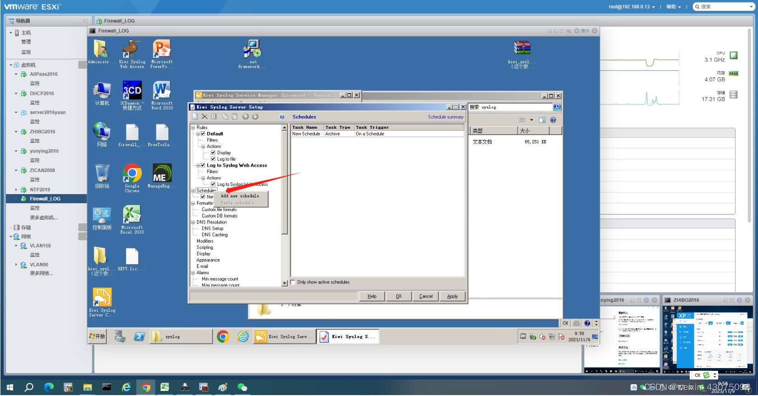
Task: Click the Task Name column header
Action: point(308,127)
